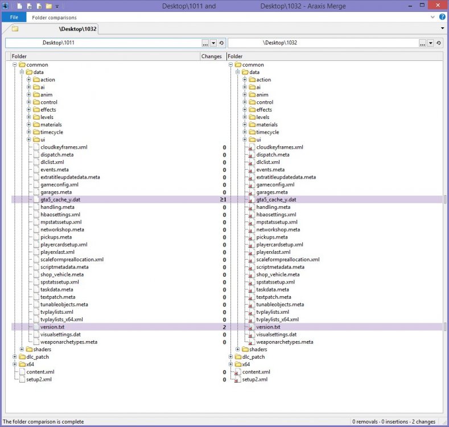
Task: Click the right gta5_cache_y.dat file icon
Action: tap(252, 200)
